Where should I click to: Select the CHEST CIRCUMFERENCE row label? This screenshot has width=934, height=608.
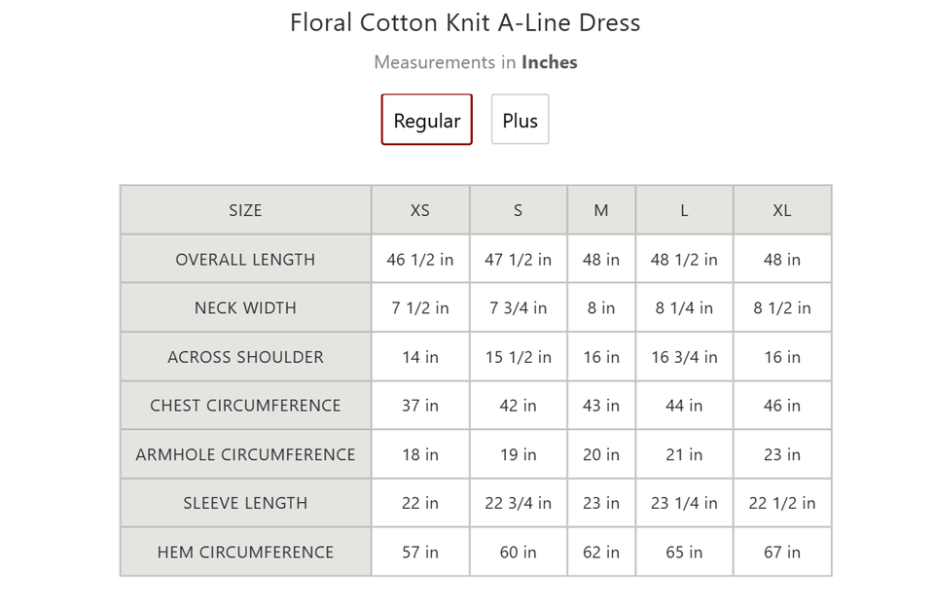click(x=245, y=406)
